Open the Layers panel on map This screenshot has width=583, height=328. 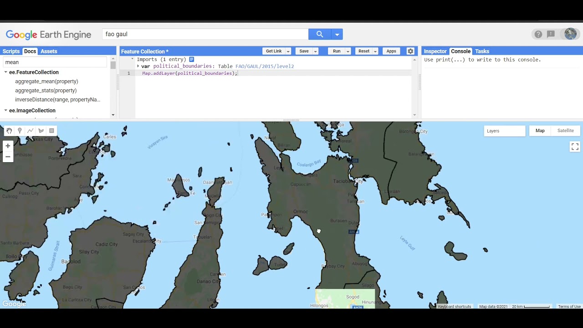(x=504, y=131)
